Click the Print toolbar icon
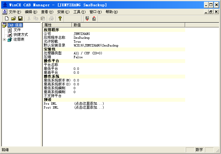The height and width of the screenshot is (154, 221). tap(51, 19)
